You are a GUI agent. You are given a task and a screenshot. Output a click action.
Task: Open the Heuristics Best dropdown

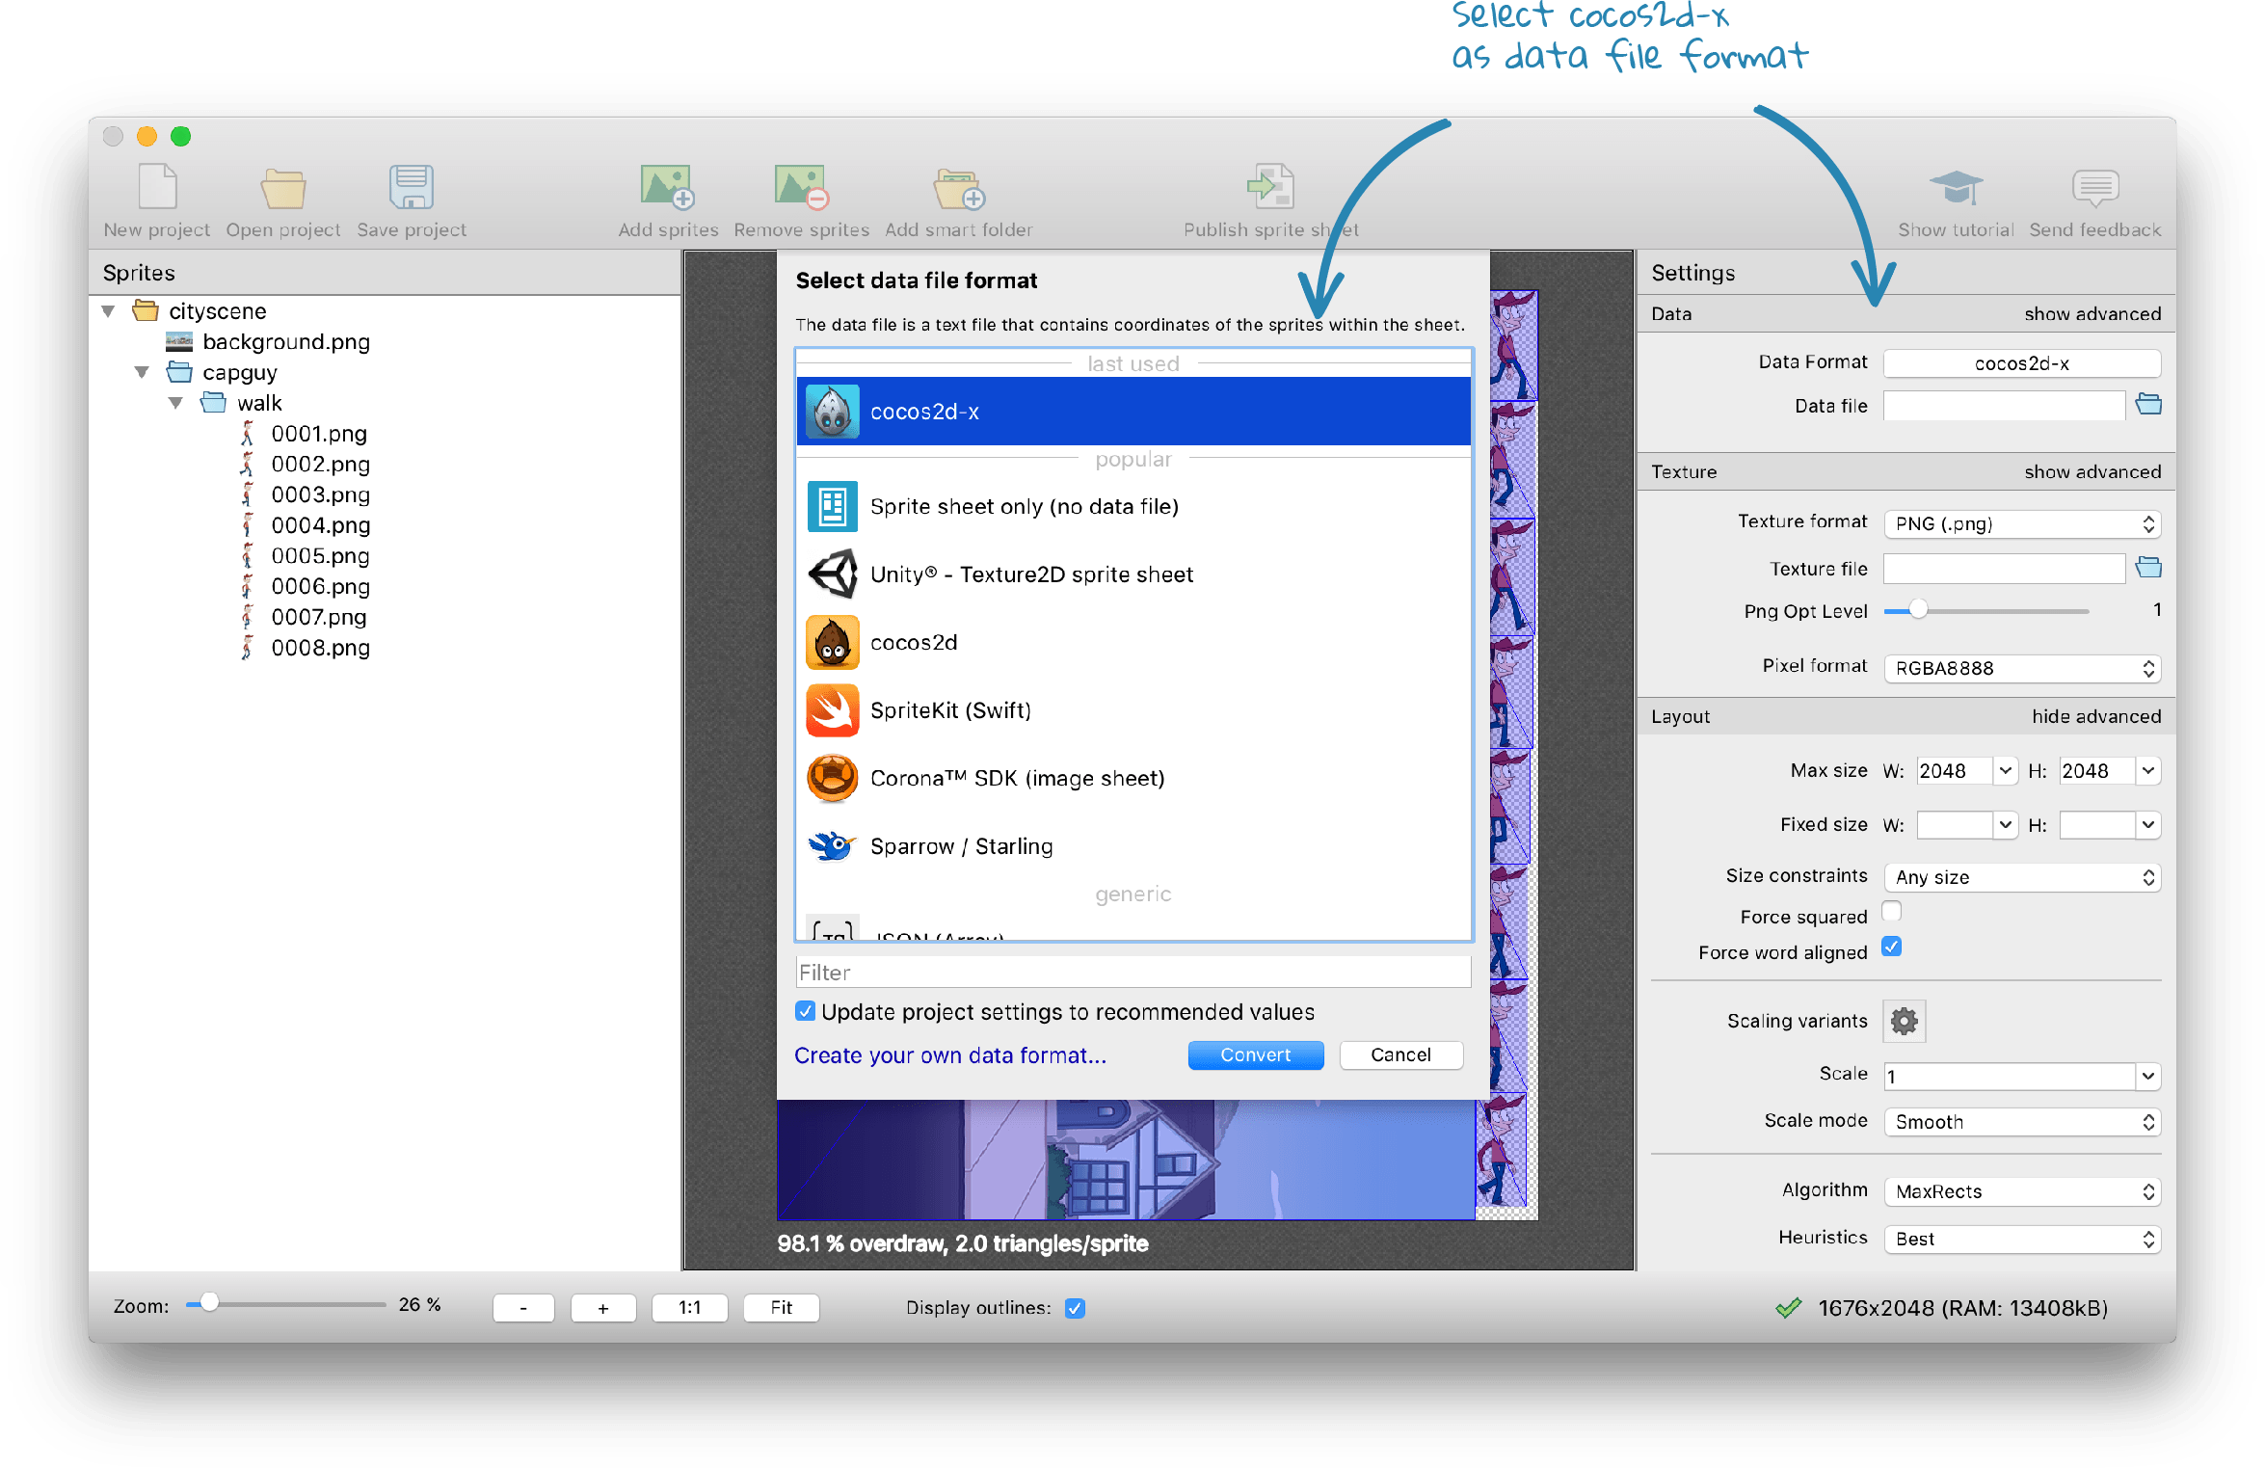[x=2022, y=1240]
